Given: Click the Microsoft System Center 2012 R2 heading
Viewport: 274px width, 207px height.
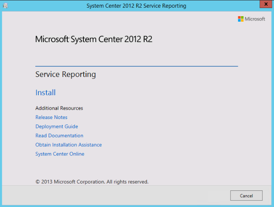Looking at the screenshot, I should pos(94,40).
